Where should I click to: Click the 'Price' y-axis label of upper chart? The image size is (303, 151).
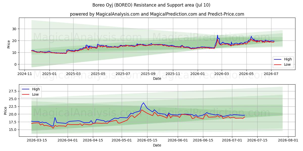[x=9, y=44]
